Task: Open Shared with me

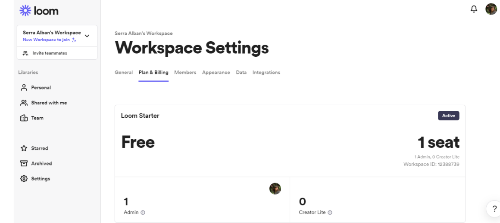Action: tap(49, 103)
